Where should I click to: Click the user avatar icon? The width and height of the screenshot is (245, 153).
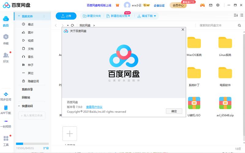point(127,5)
